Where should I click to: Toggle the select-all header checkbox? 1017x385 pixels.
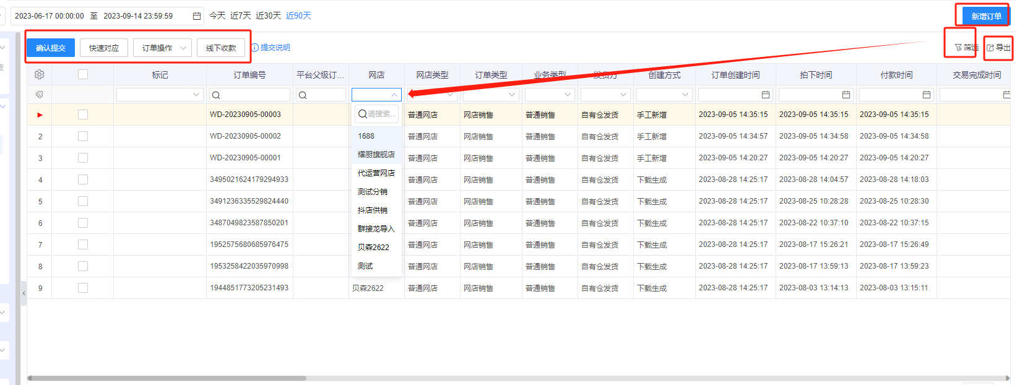pyautogui.click(x=83, y=74)
